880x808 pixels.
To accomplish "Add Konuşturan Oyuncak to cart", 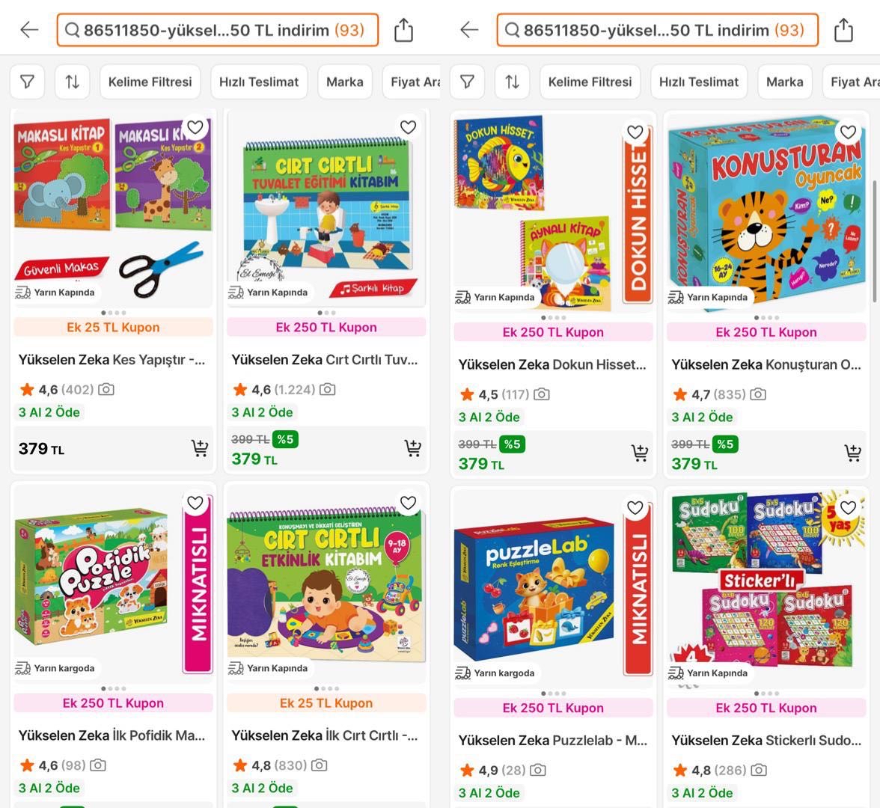I will [852, 452].
